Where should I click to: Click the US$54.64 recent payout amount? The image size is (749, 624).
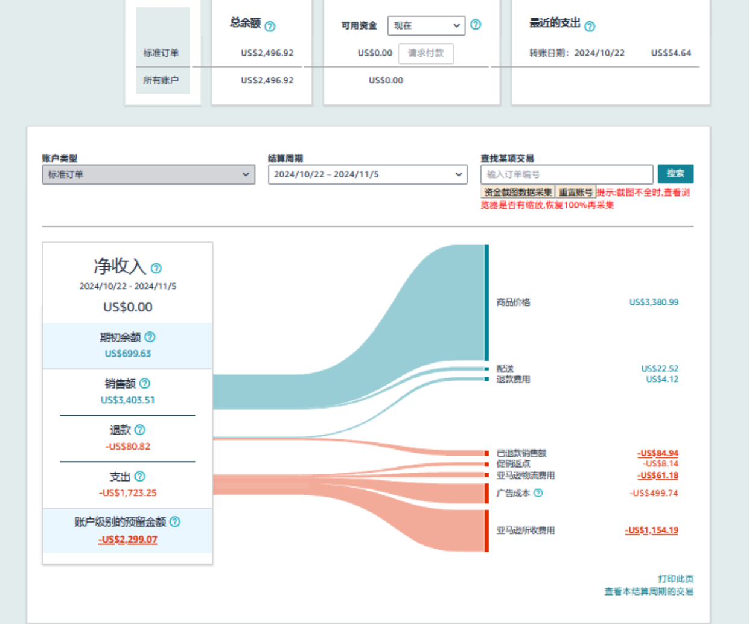click(671, 53)
